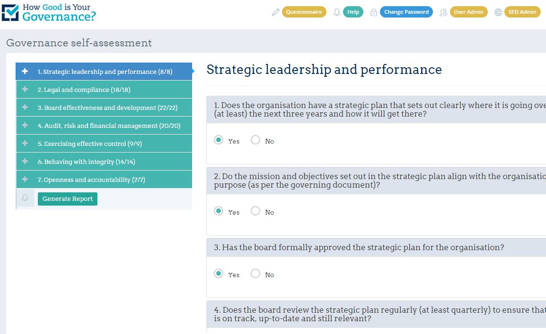This screenshot has width=546, height=334.
Task: Select No for question 1 strategic plan
Action: coord(255,140)
